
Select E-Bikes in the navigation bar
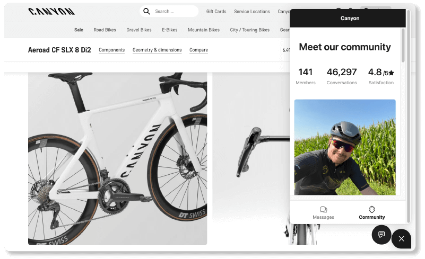(x=170, y=30)
